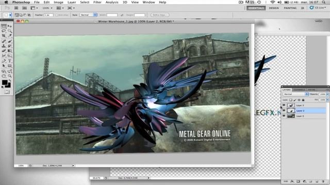Select the Gradient tool
This screenshot has width=330, height=185.
point(10,51)
